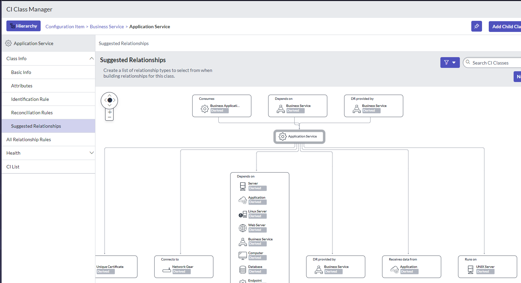Screen dimensions: 521x283
Task: Collapse the Class Info section
Action: click(91, 58)
